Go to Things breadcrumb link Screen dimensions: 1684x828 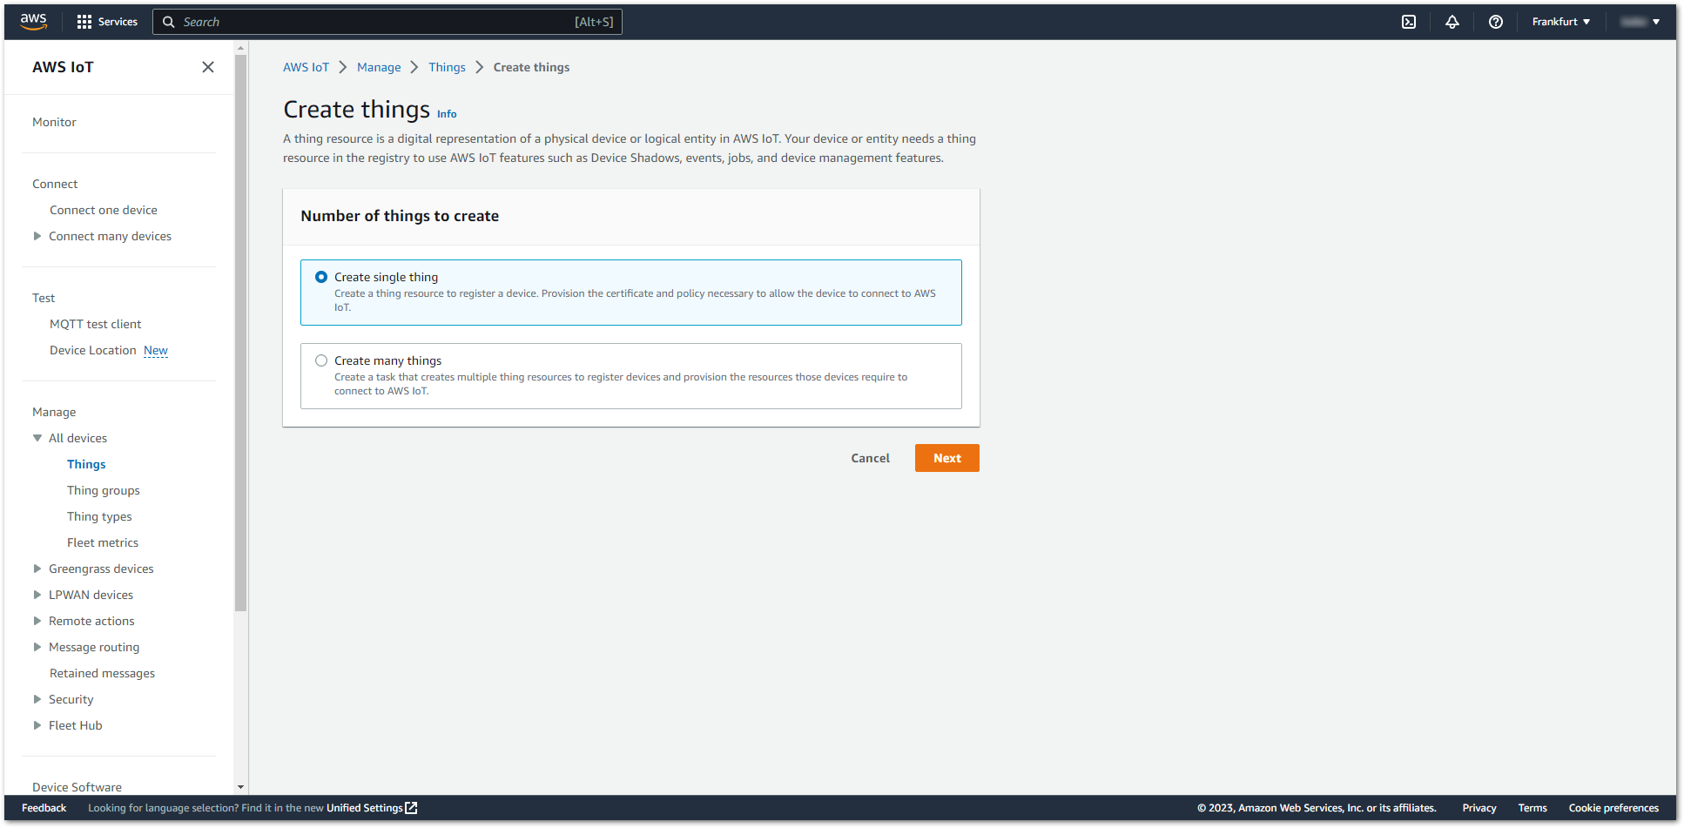tap(447, 67)
